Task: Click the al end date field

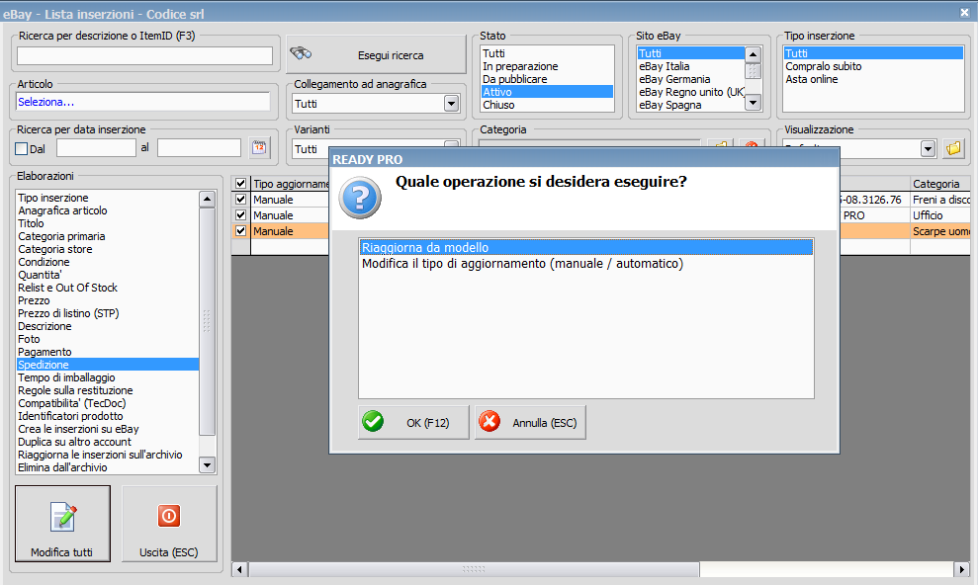Action: point(199,147)
